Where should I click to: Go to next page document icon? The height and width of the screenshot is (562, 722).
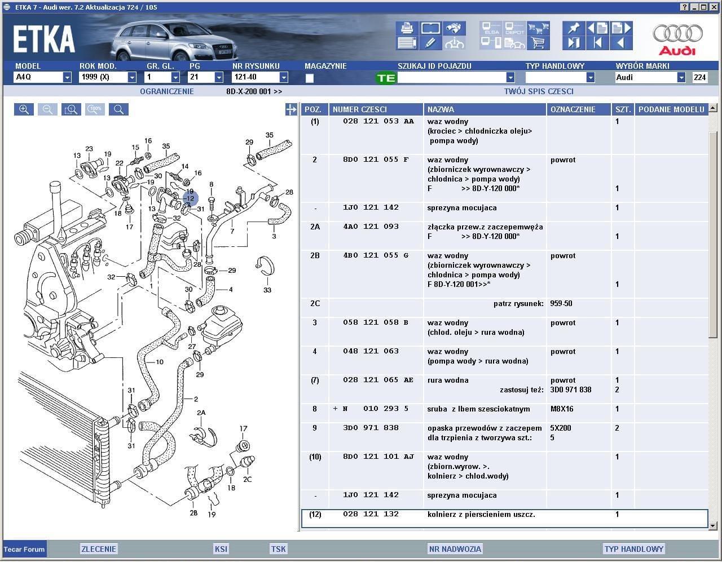coord(621,28)
